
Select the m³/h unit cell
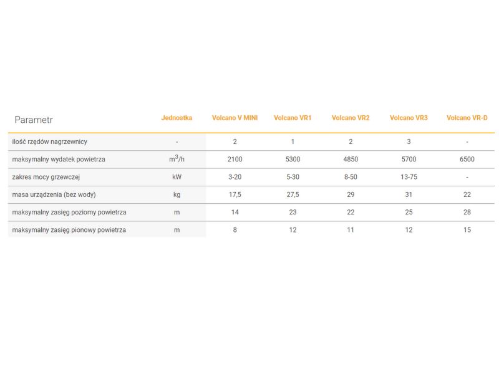(x=177, y=159)
